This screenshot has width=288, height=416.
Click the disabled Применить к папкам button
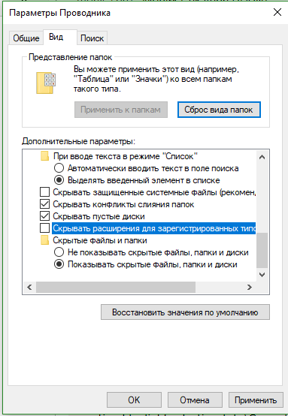pyautogui.click(x=121, y=110)
